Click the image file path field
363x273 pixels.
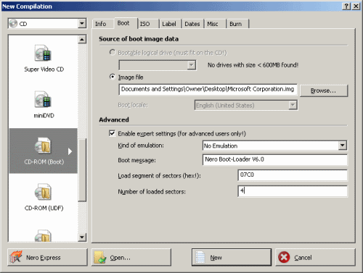(x=208, y=89)
